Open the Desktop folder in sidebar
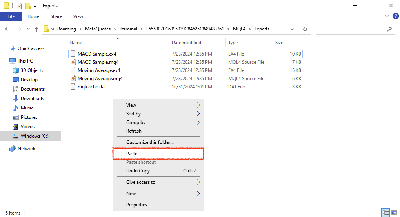The width and height of the screenshot is (400, 217). pyautogui.click(x=29, y=80)
